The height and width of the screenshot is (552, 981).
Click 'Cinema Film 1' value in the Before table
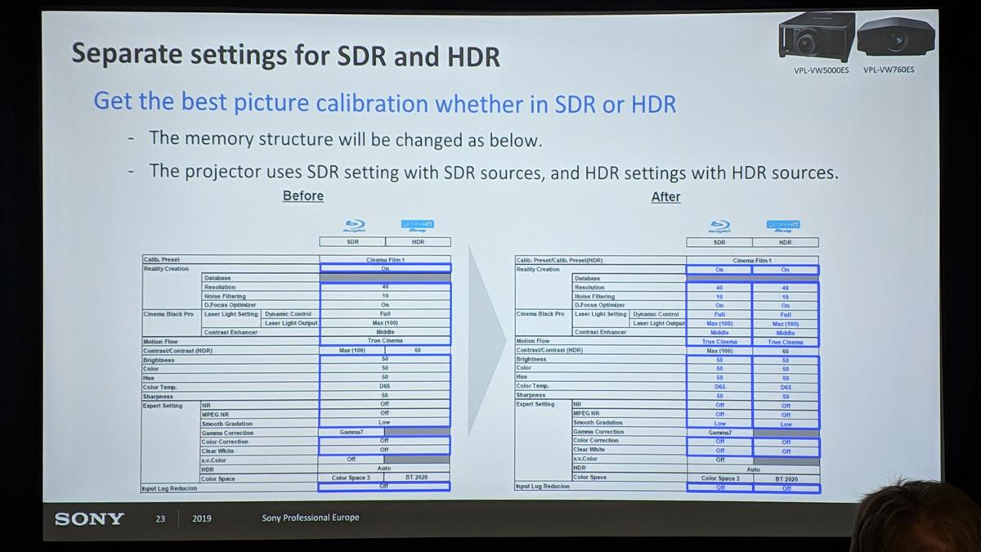(385, 260)
